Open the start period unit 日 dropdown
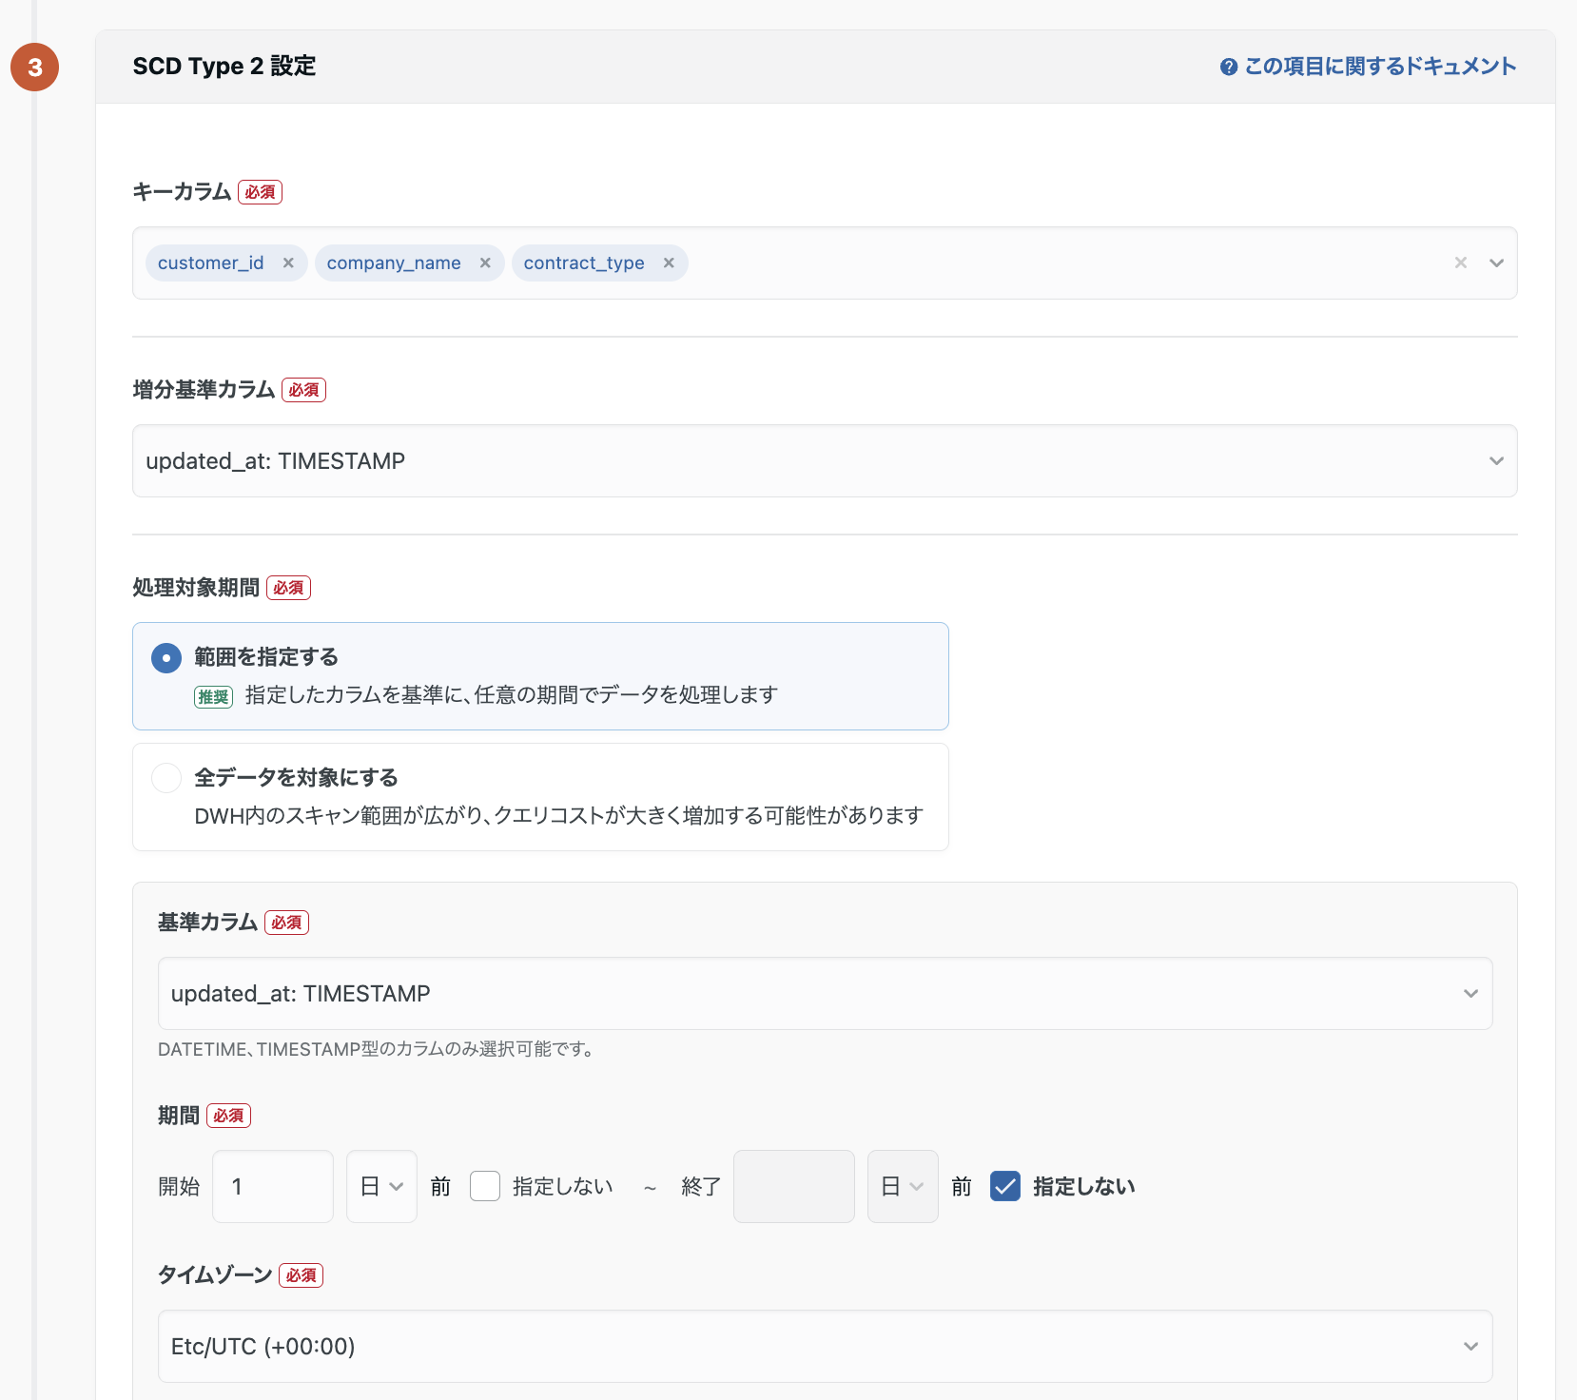 pyautogui.click(x=381, y=1187)
